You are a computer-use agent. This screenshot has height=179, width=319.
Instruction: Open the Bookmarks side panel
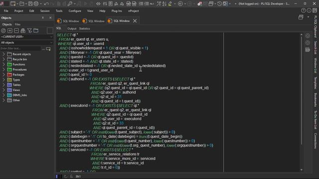316,100
